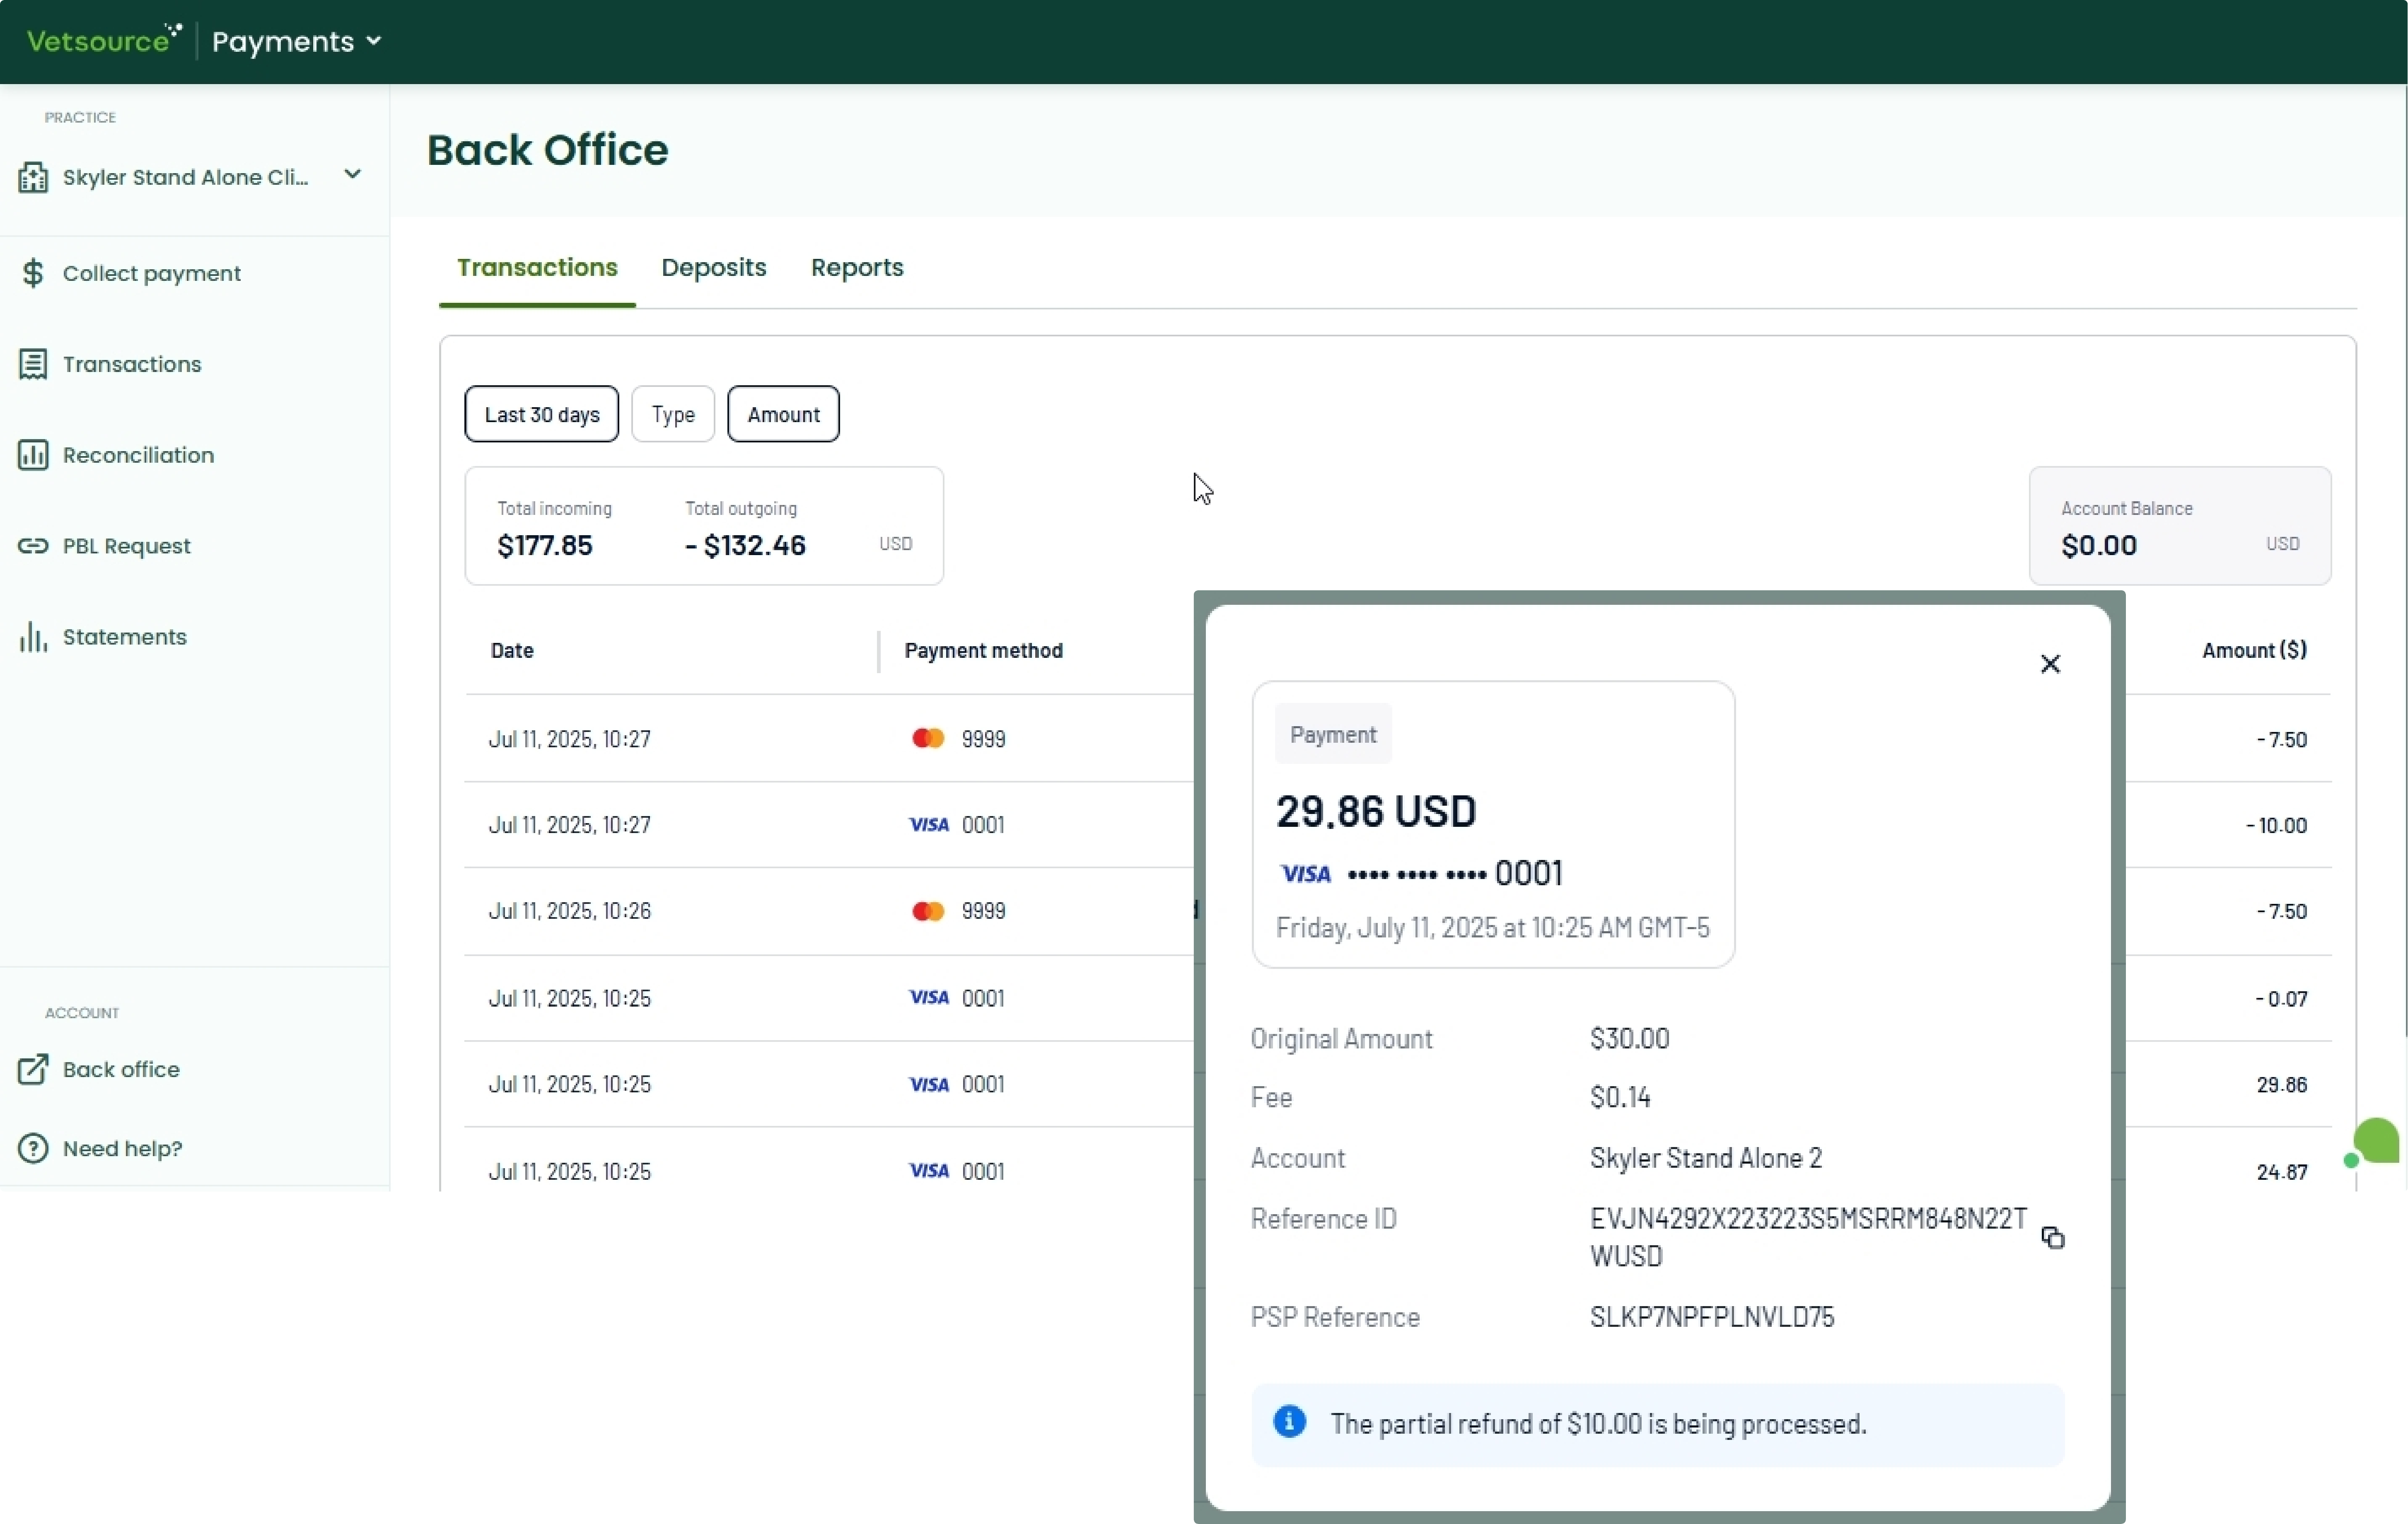Click the Fee $0.14 value
Screen dimensions: 2408x1524
(x=1620, y=1098)
